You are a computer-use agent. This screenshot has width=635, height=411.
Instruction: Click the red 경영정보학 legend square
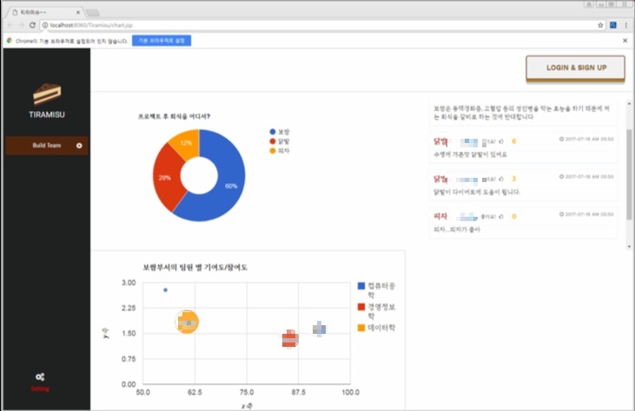coord(361,307)
